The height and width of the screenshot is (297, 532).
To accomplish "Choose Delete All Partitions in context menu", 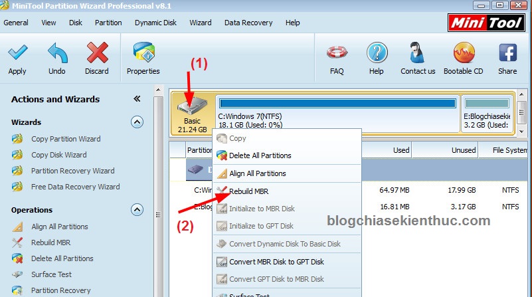I will pyautogui.click(x=287, y=155).
